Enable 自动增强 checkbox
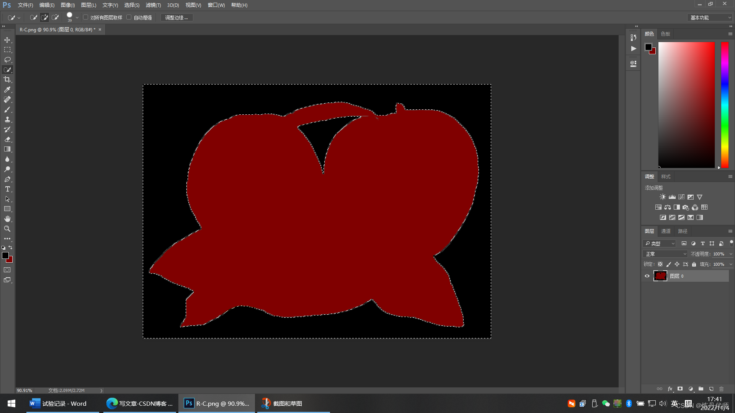Viewport: 735px width, 413px height. (x=129, y=17)
